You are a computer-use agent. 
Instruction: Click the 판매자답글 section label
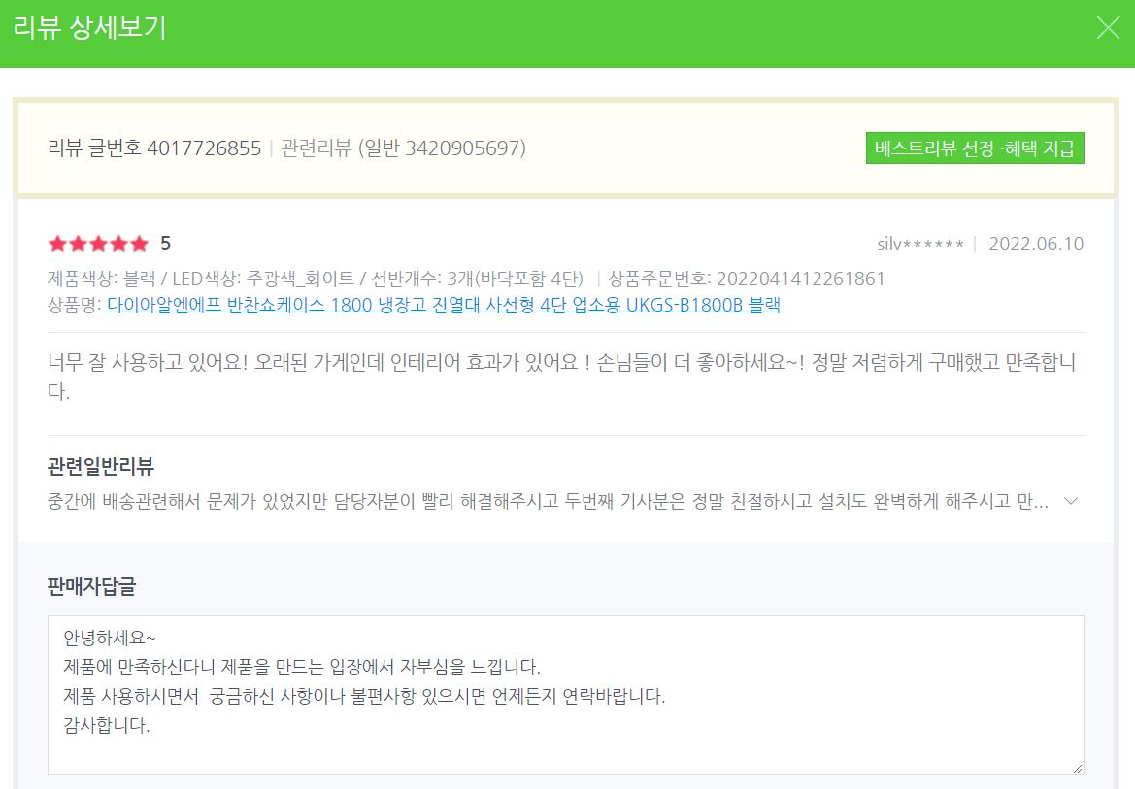pyautogui.click(x=92, y=586)
